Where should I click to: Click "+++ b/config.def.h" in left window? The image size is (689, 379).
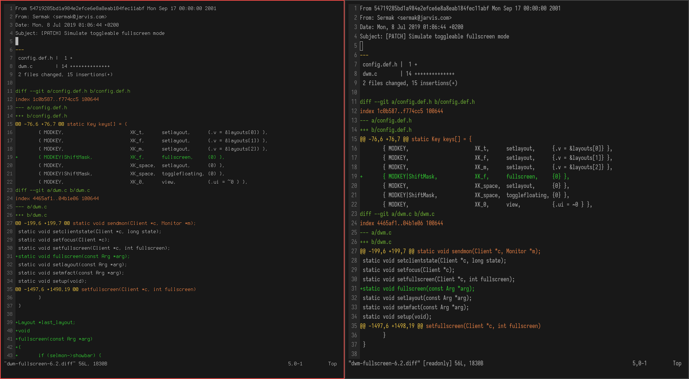coord(41,116)
